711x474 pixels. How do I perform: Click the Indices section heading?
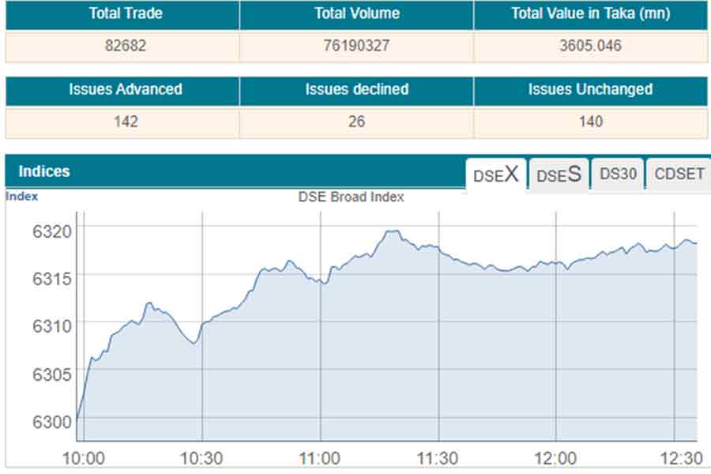click(44, 171)
